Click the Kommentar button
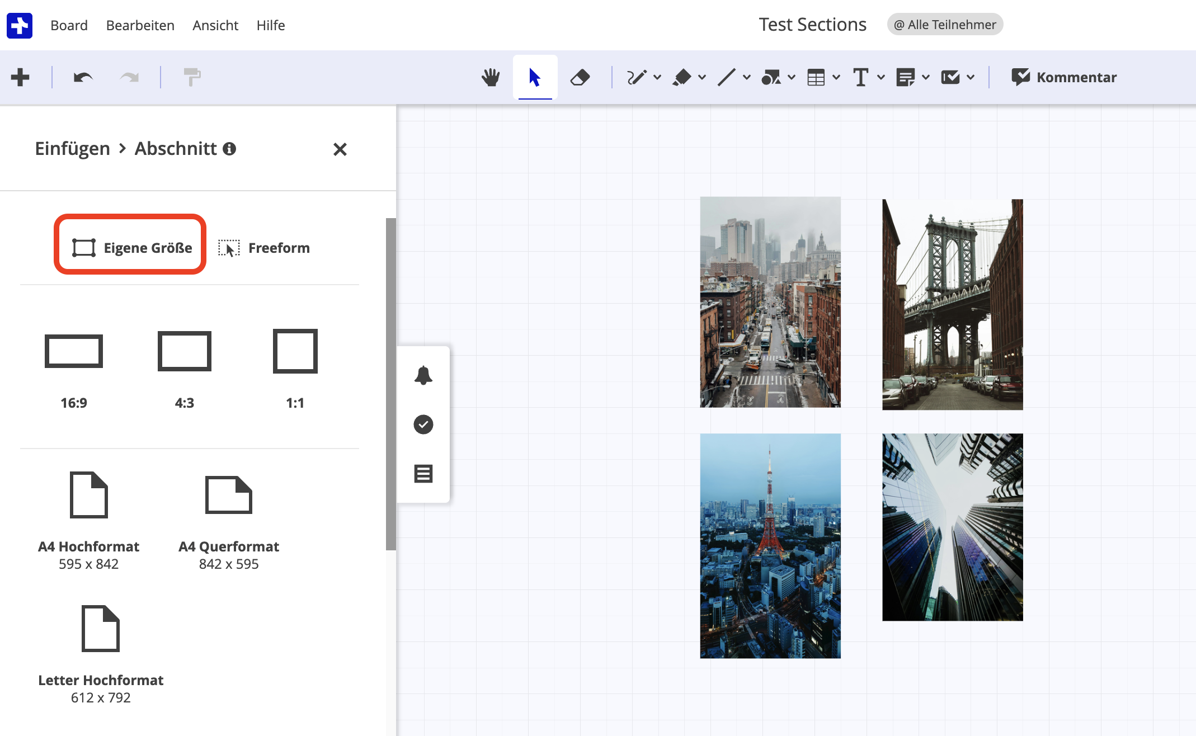Viewport: 1196px width, 736px height. click(x=1063, y=77)
